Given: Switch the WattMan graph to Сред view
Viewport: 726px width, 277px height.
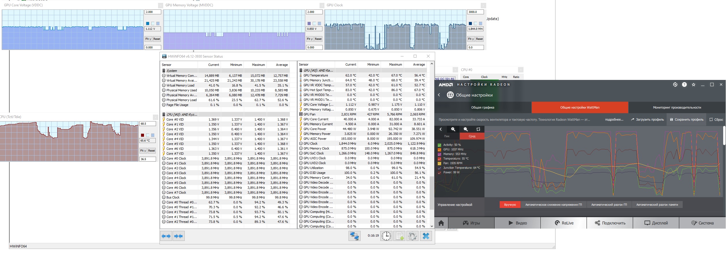Looking at the screenshot, I should tap(472, 136).
